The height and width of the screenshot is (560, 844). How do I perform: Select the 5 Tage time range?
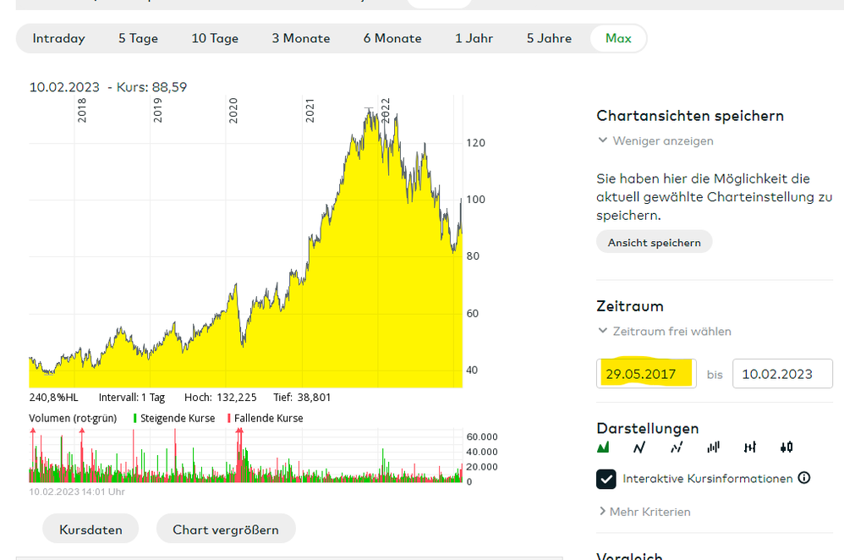[139, 38]
